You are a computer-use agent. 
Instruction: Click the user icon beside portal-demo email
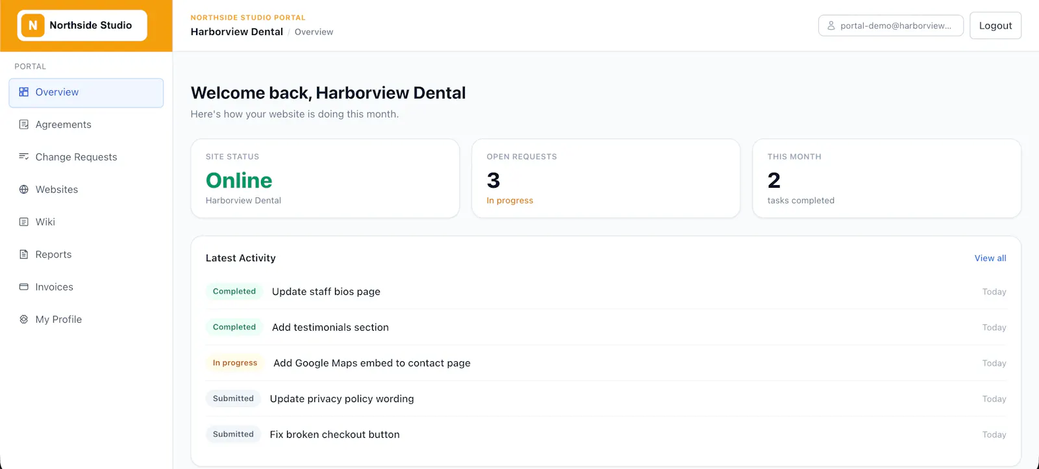pyautogui.click(x=831, y=26)
